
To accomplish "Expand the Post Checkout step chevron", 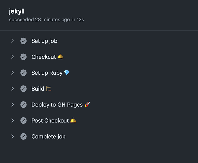I will (12, 121).
